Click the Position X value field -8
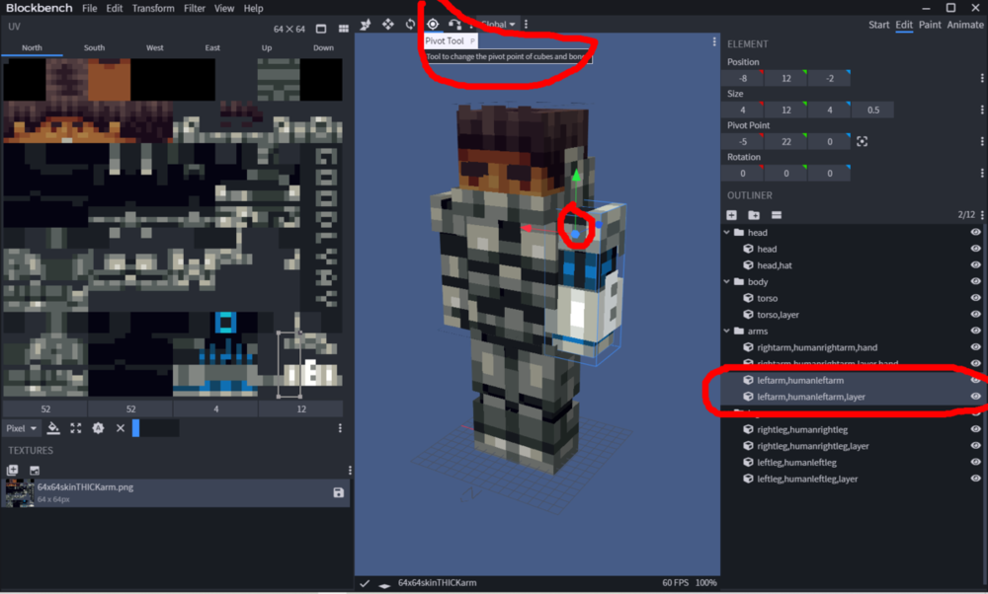This screenshot has width=988, height=594. coord(743,78)
